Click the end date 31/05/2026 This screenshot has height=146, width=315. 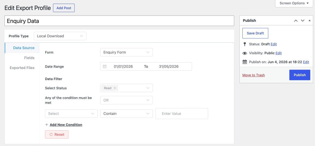(x=169, y=66)
